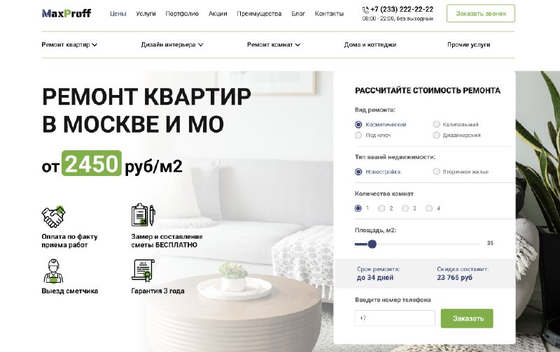Click the clipboard estimate icon

(143, 215)
